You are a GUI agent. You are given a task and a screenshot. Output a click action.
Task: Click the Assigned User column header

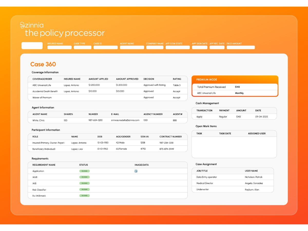coord(257,133)
